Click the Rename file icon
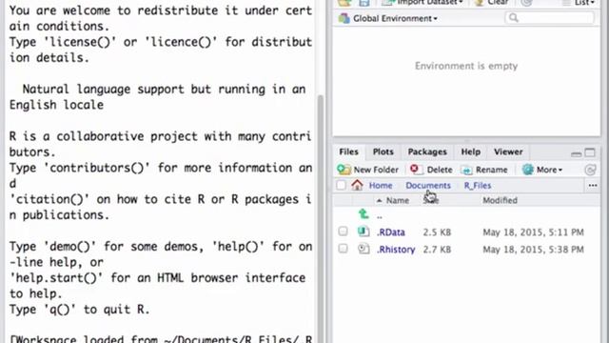This screenshot has width=609, height=343. pos(466,170)
